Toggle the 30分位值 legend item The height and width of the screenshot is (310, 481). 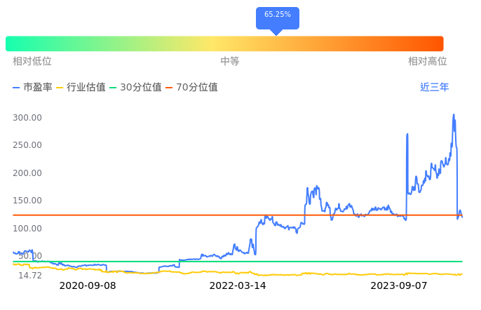(x=135, y=88)
